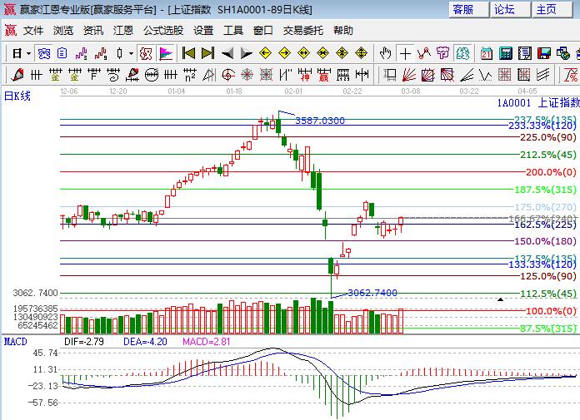Click the 3587.0300 peak price label

coord(319,121)
